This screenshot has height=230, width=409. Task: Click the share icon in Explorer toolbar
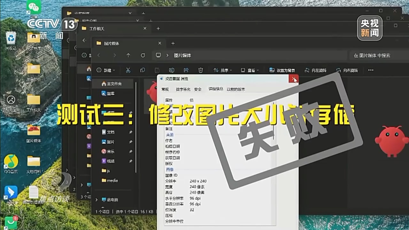186,70
